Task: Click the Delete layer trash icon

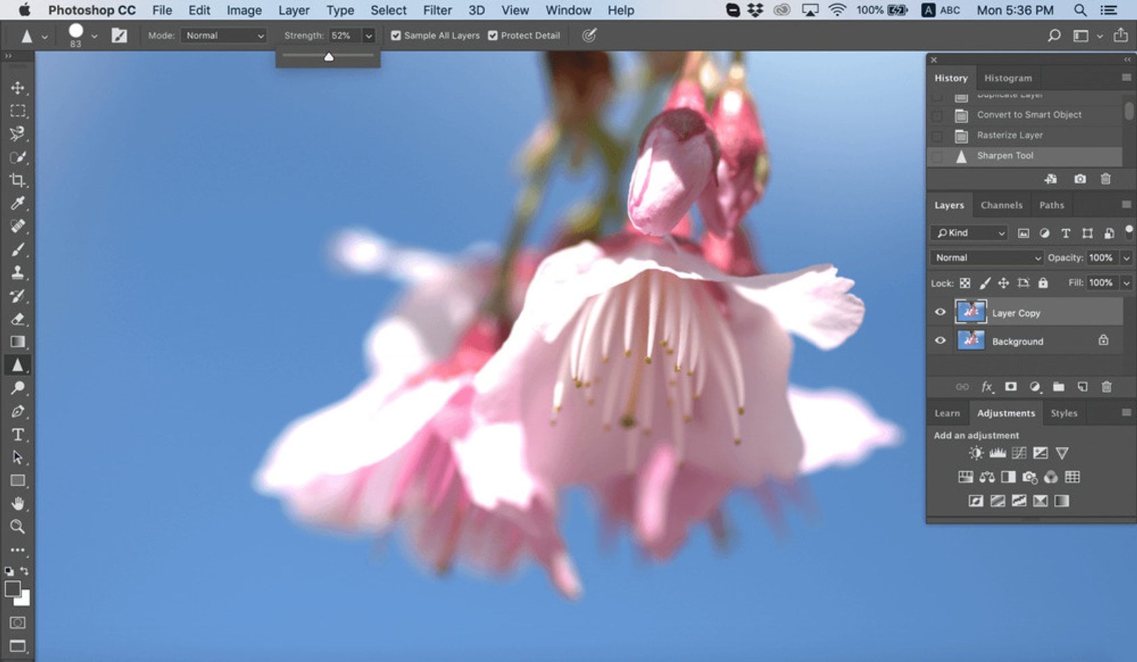Action: coord(1107,387)
